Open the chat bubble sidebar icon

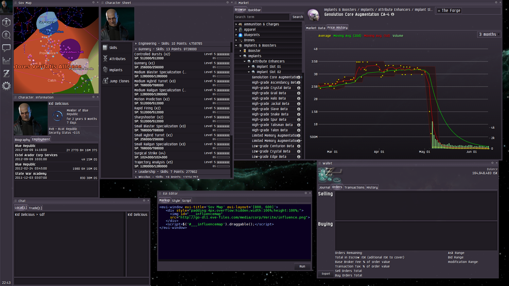tap(6, 48)
